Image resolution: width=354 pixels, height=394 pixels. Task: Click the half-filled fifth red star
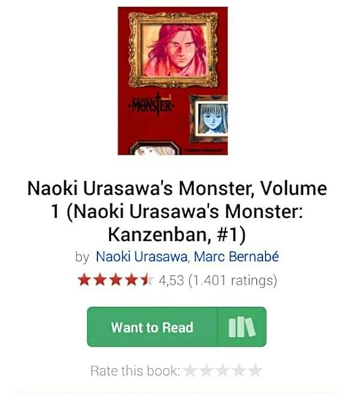pyautogui.click(x=147, y=280)
